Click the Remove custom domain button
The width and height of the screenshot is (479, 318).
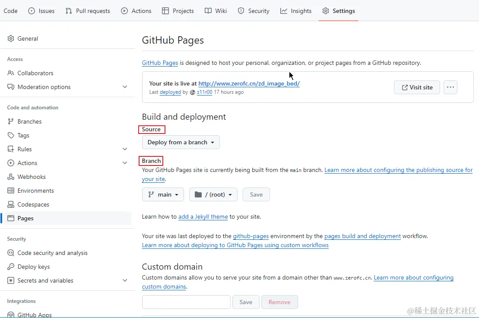(x=279, y=302)
